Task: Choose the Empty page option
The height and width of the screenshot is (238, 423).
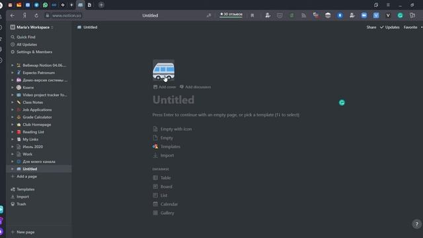Action: pyautogui.click(x=163, y=138)
